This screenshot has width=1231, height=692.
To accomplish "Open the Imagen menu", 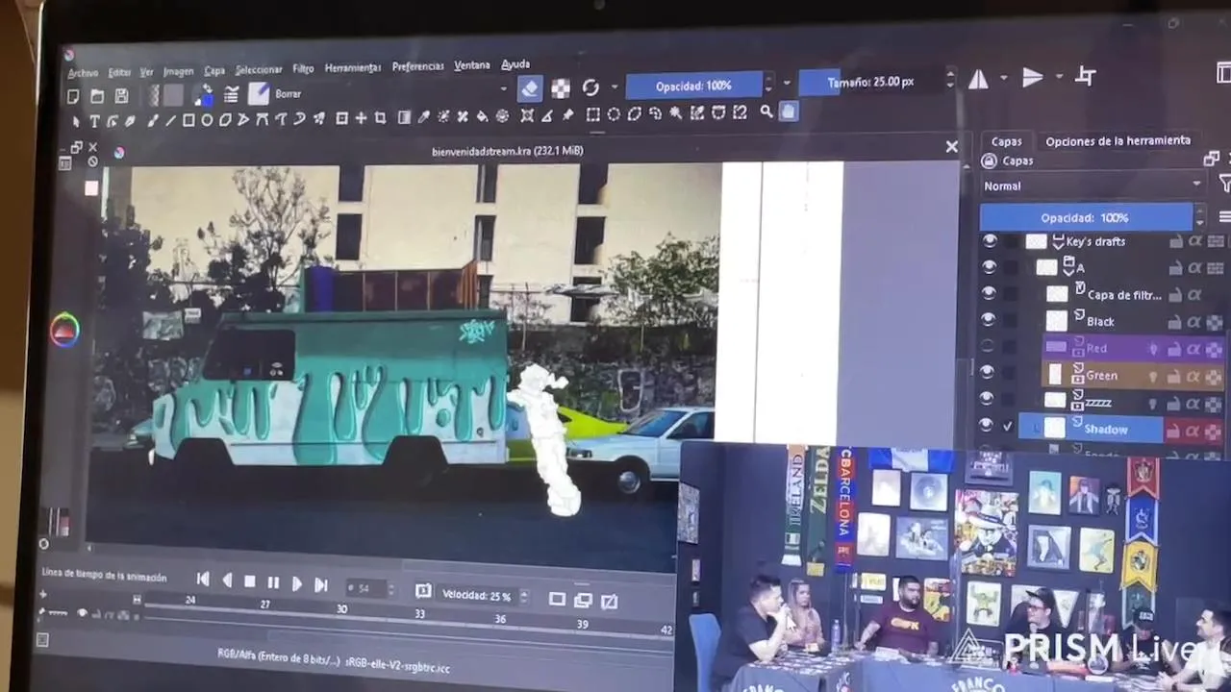I will pos(178,71).
